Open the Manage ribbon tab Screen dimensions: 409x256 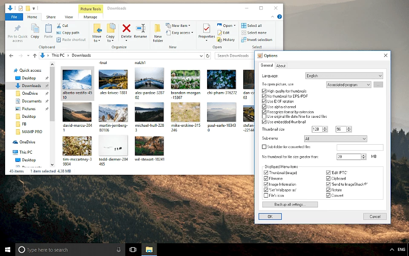90,17
